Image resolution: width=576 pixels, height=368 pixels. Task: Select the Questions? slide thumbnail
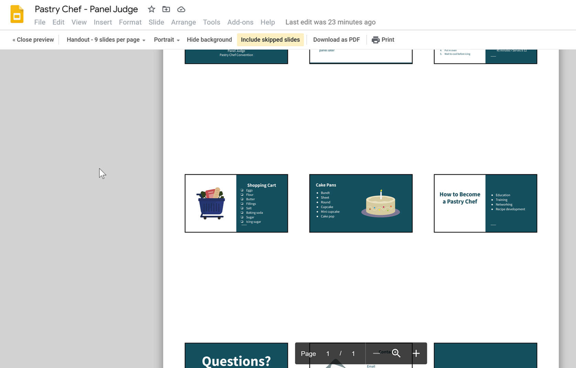[x=236, y=355]
